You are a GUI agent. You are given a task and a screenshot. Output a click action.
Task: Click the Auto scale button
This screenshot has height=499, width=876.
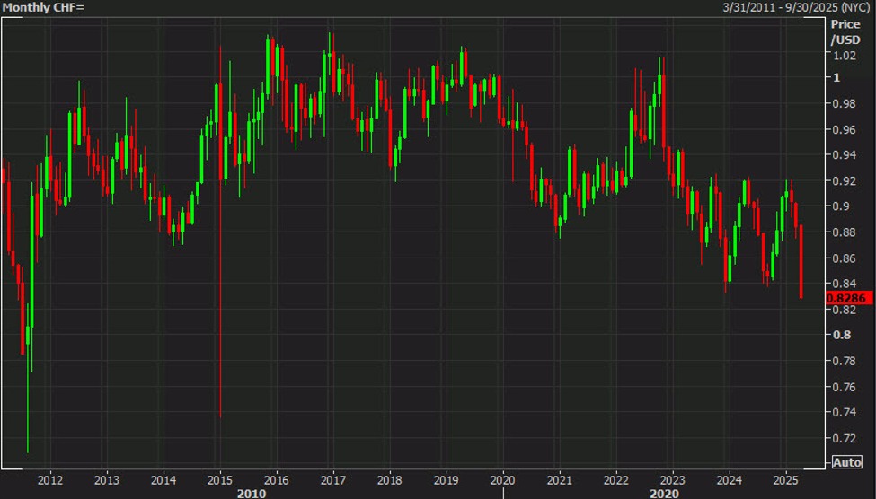point(847,461)
